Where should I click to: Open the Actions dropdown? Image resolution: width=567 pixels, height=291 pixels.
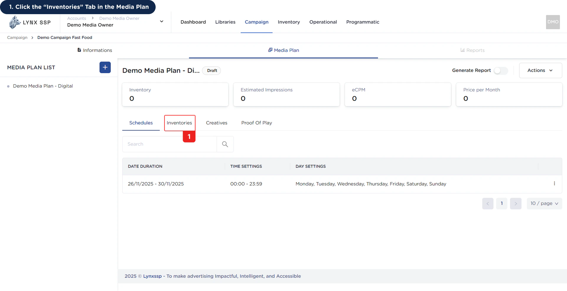point(540,70)
